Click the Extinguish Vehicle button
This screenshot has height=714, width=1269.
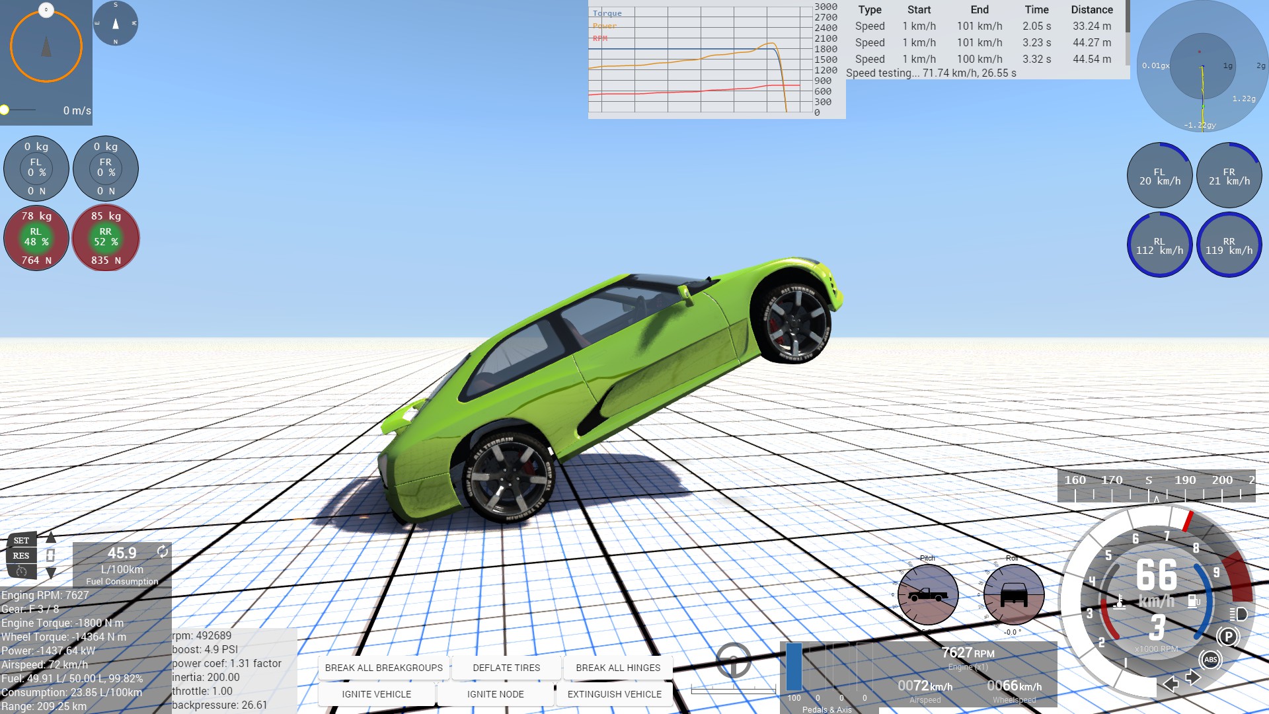point(615,694)
